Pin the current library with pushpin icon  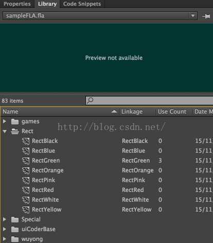coord(206,16)
